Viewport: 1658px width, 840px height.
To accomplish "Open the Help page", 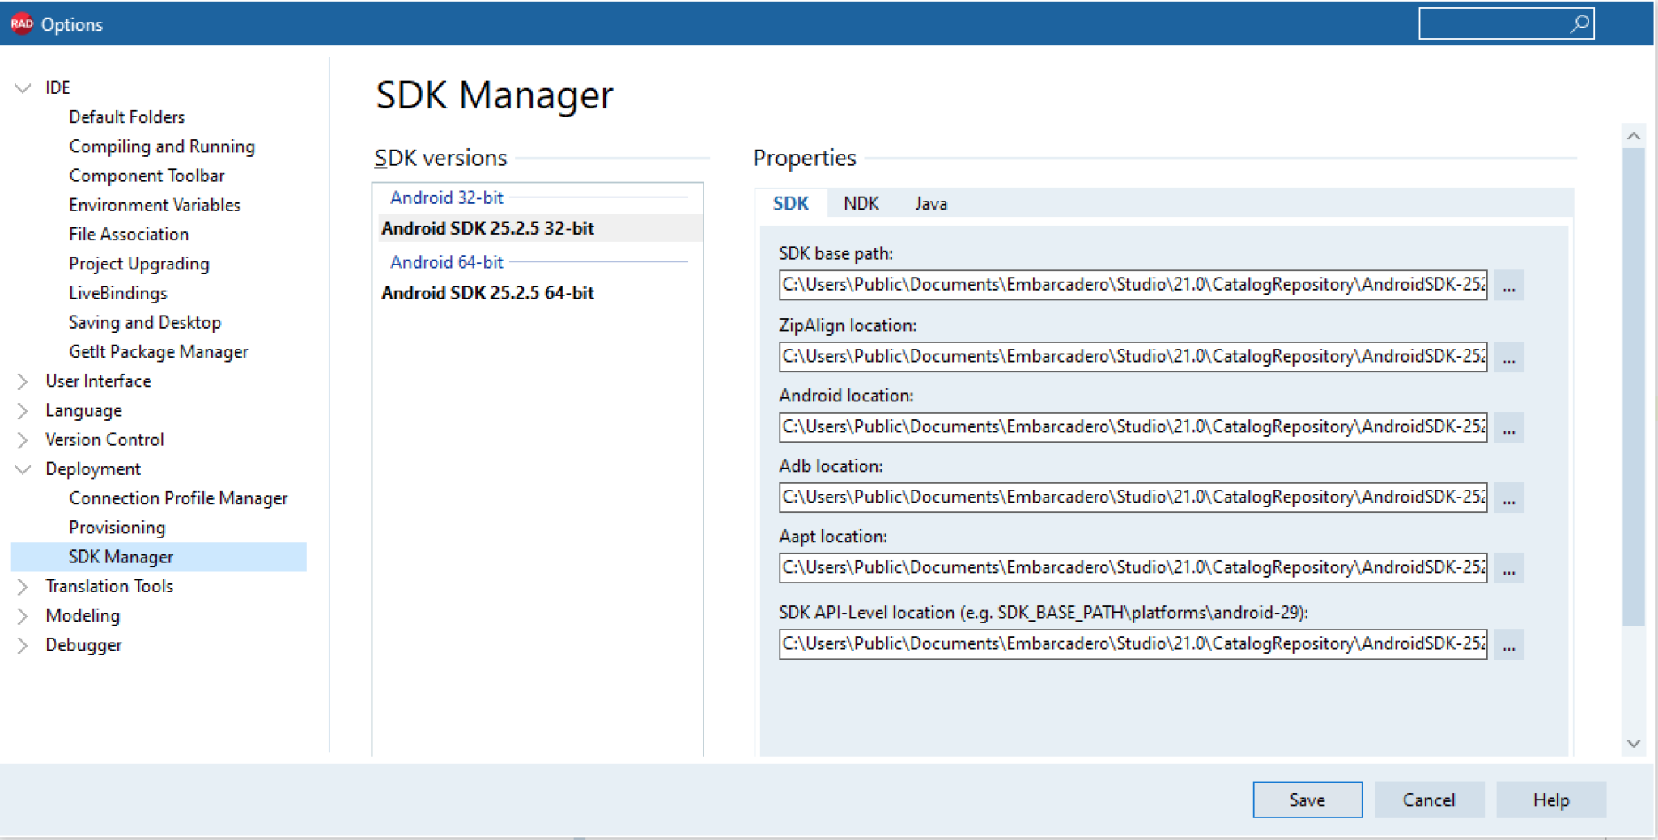I will pos(1550,800).
